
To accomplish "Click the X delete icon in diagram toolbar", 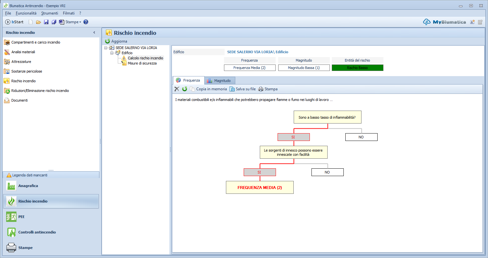I will click(x=177, y=89).
